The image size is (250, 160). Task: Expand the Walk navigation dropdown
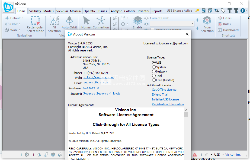pyautogui.click(x=19, y=30)
